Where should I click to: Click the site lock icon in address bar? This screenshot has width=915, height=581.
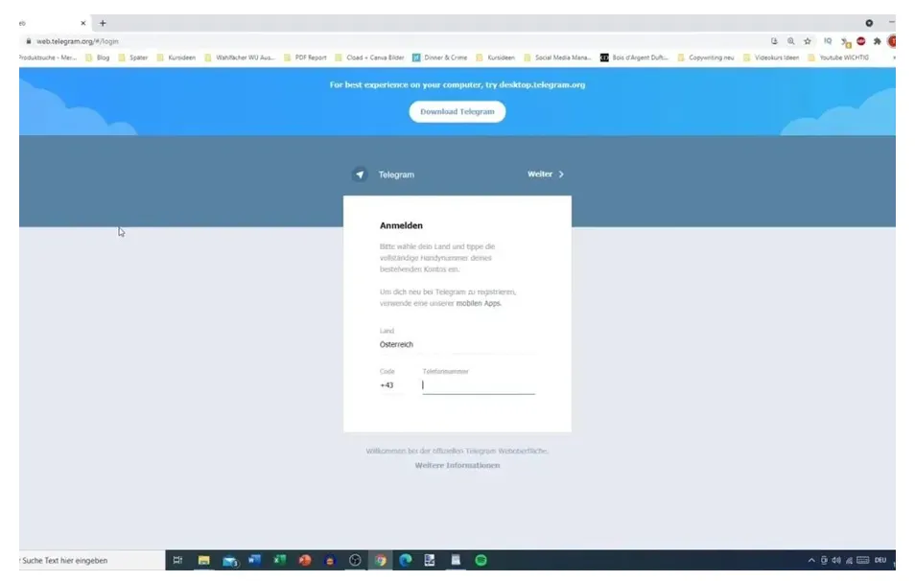[29, 41]
